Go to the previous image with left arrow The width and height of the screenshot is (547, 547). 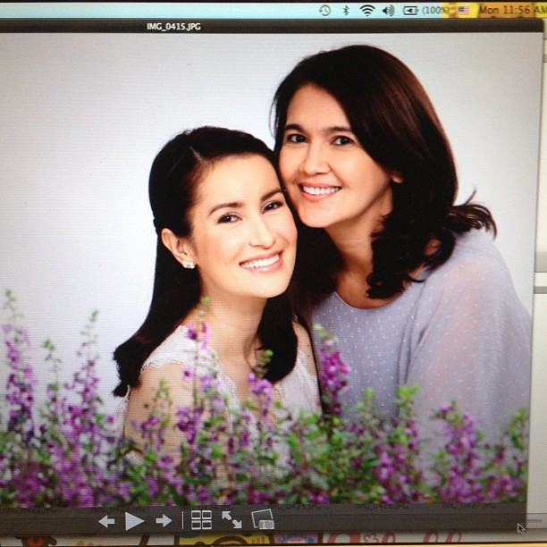tap(106, 521)
